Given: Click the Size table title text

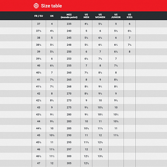Looking at the screenshot, I should [x=51, y=6].
